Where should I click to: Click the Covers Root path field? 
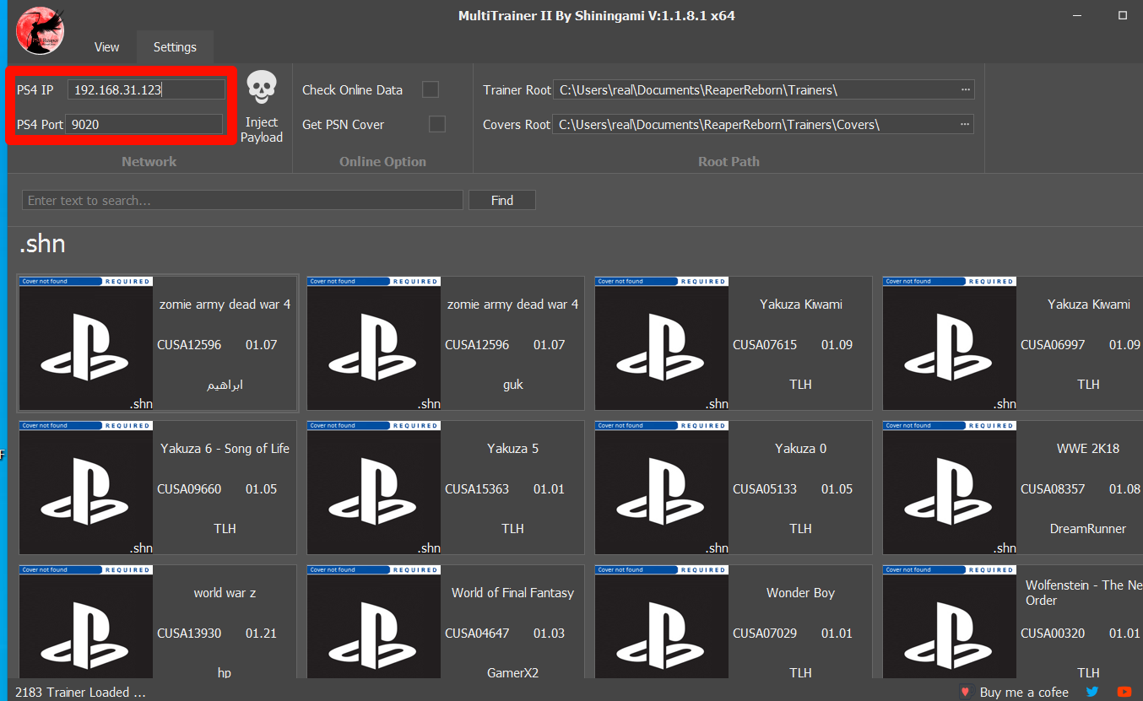763,124
